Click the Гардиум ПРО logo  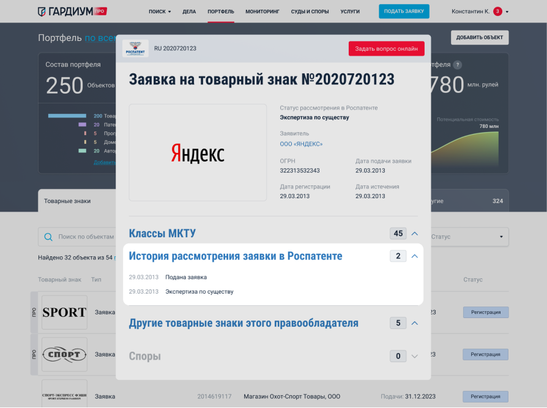(72, 11)
